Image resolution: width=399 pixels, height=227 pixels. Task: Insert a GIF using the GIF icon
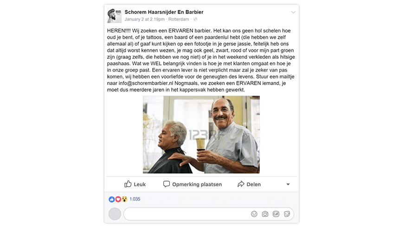coord(276,214)
